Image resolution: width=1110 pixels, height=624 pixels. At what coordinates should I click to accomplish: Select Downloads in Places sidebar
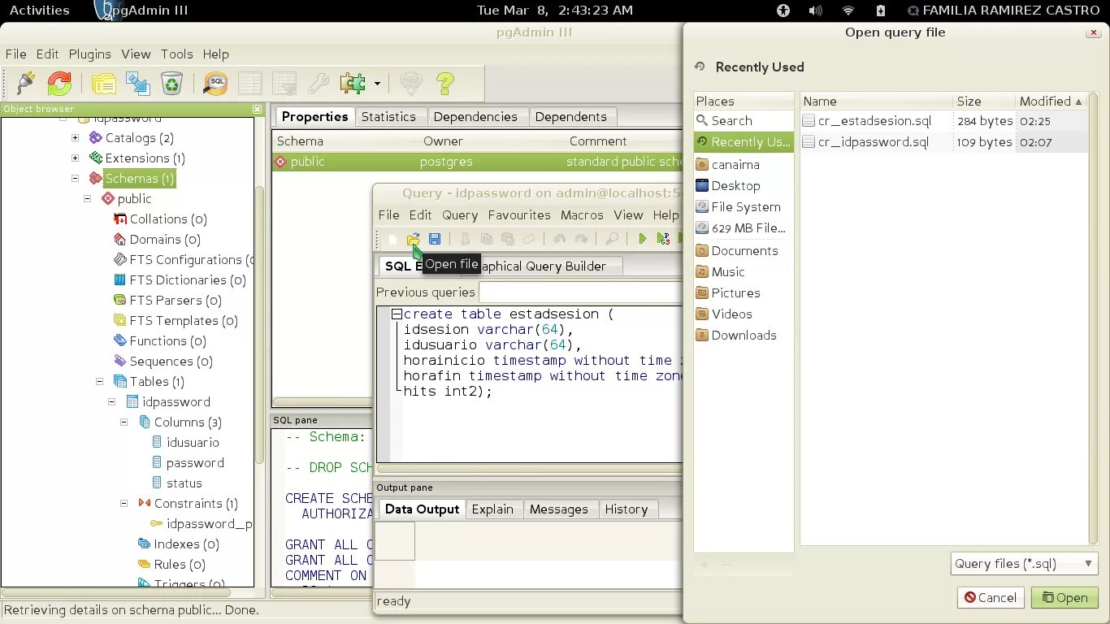(x=744, y=336)
